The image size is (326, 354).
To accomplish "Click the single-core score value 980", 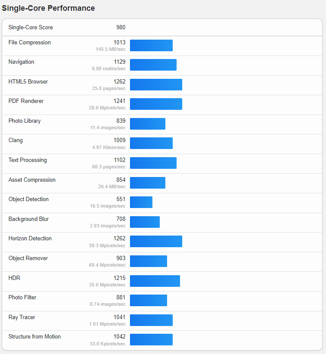I will (121, 28).
